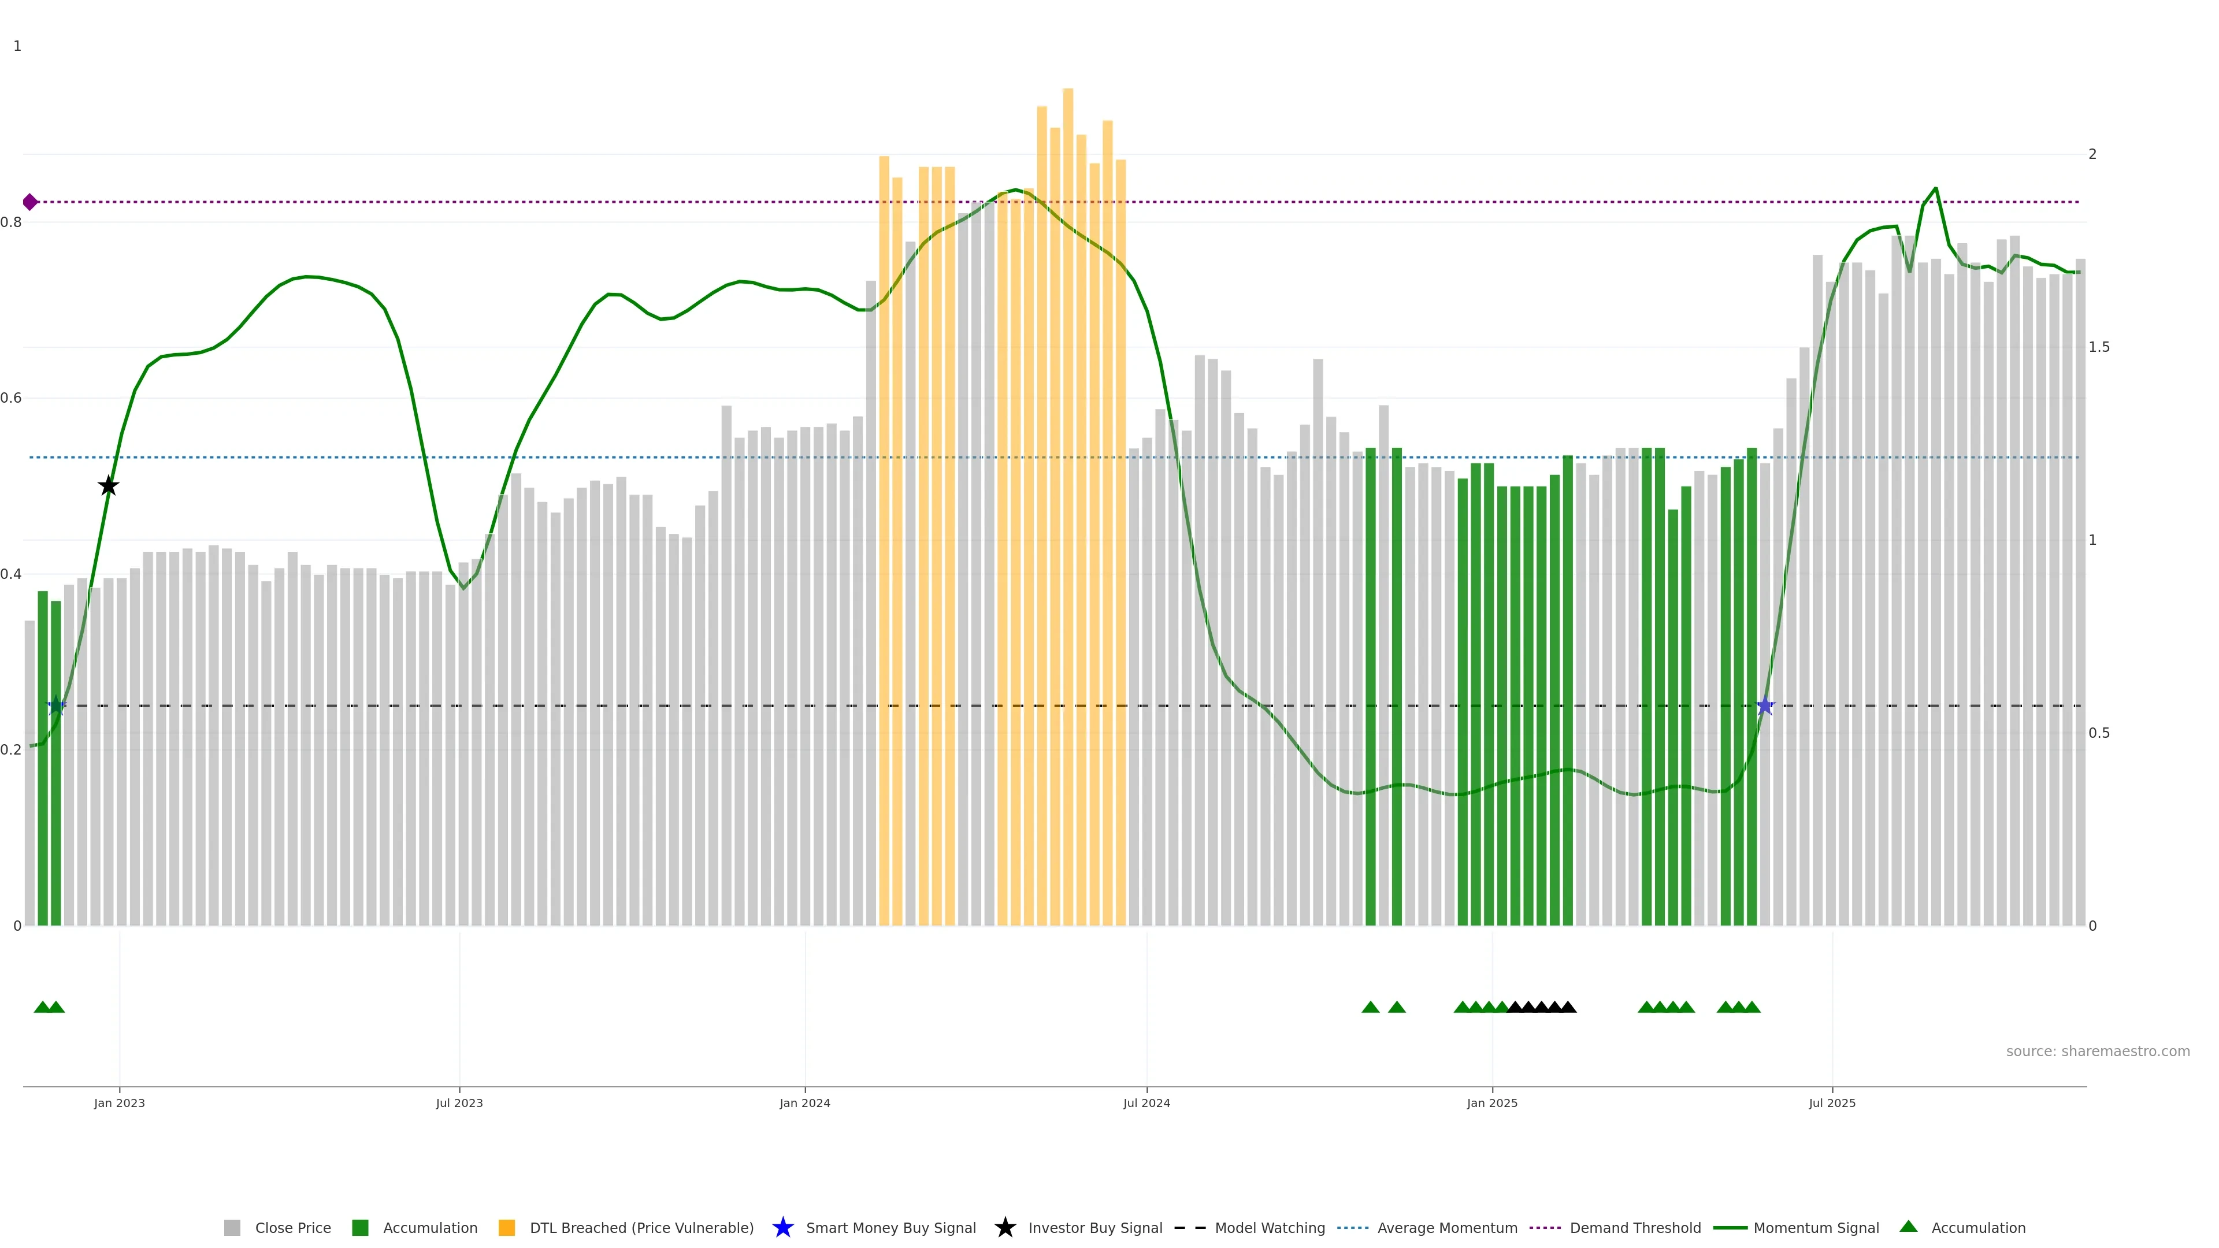This screenshot has width=2219, height=1248.
Task: Click the leftmost green accumulation triangle marker
Action: pyautogui.click(x=42, y=1007)
